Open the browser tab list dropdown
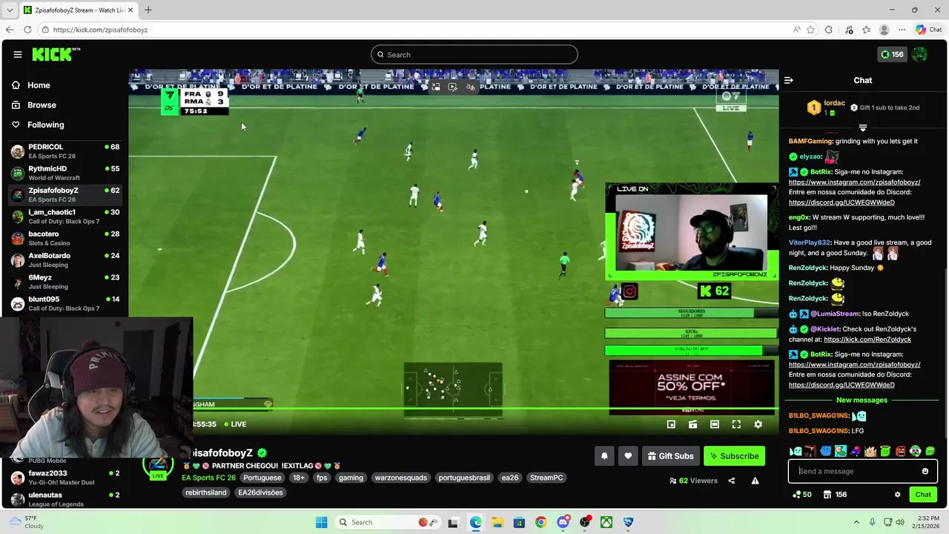Viewport: 949px width, 534px height. pos(9,10)
